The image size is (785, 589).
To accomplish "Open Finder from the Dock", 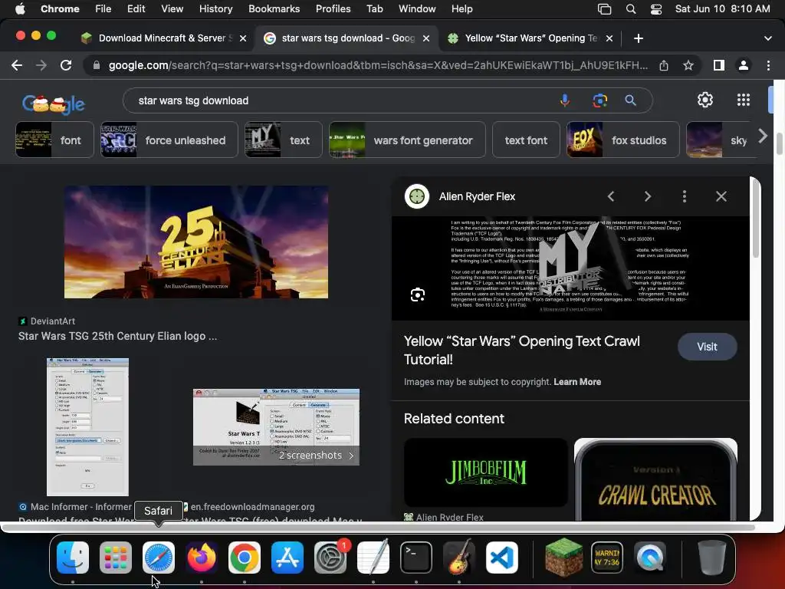I will tap(73, 558).
